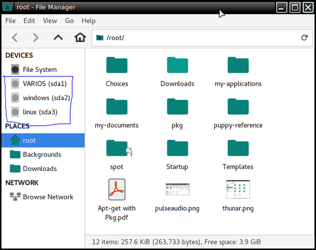Select the linux (sda3) device
The width and height of the screenshot is (316, 250).
(x=43, y=112)
